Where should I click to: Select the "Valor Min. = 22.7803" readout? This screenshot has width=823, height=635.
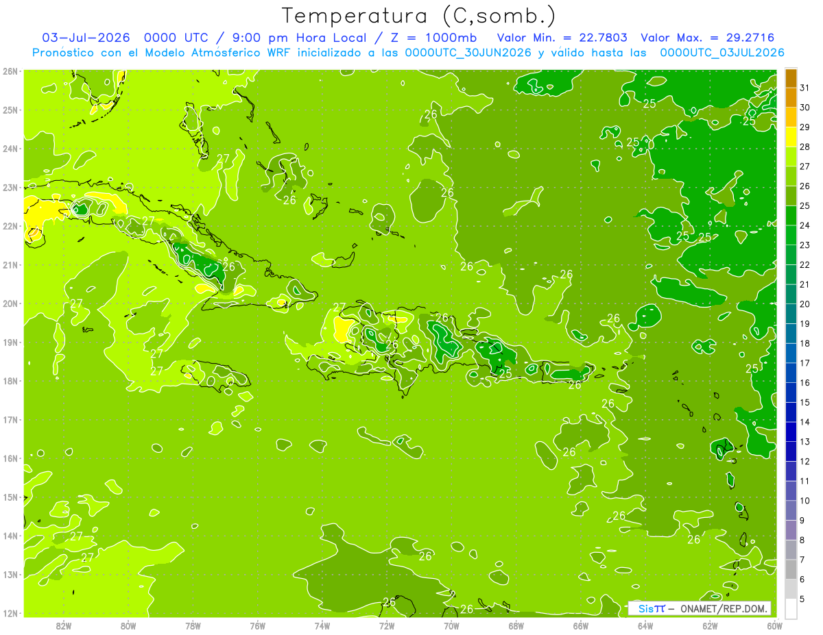(x=562, y=38)
